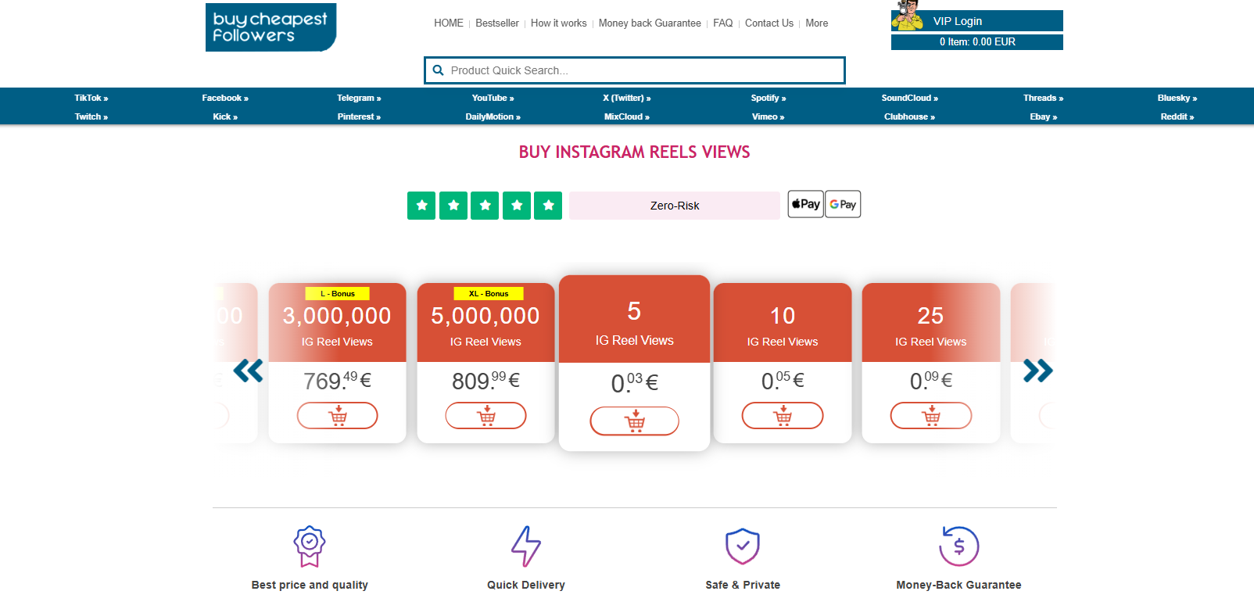Click the first green rating star
Viewport: 1254px width, 609px height.
pyautogui.click(x=421, y=206)
